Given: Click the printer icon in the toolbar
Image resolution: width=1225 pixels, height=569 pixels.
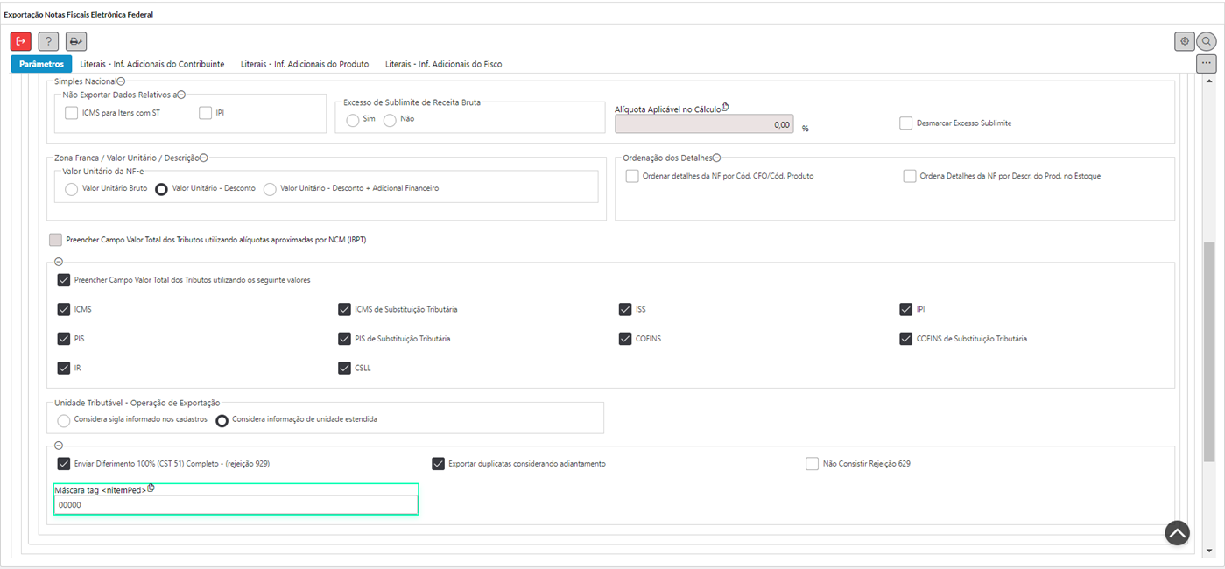Looking at the screenshot, I should 76,41.
